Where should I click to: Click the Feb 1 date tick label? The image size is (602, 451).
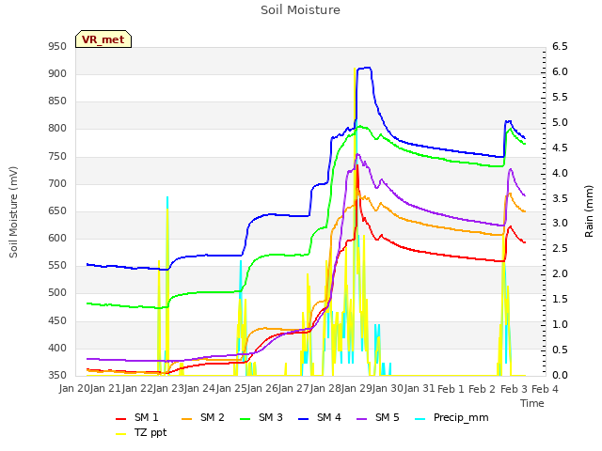click(x=451, y=389)
